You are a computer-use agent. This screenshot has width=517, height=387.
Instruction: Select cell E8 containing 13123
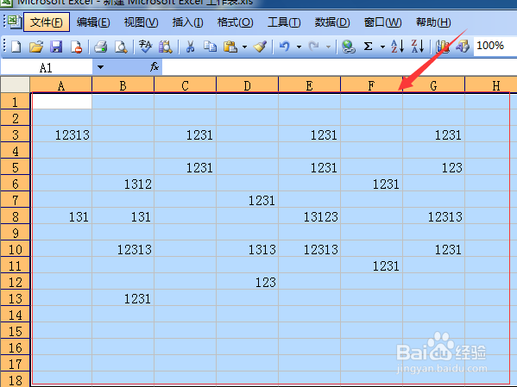point(309,216)
